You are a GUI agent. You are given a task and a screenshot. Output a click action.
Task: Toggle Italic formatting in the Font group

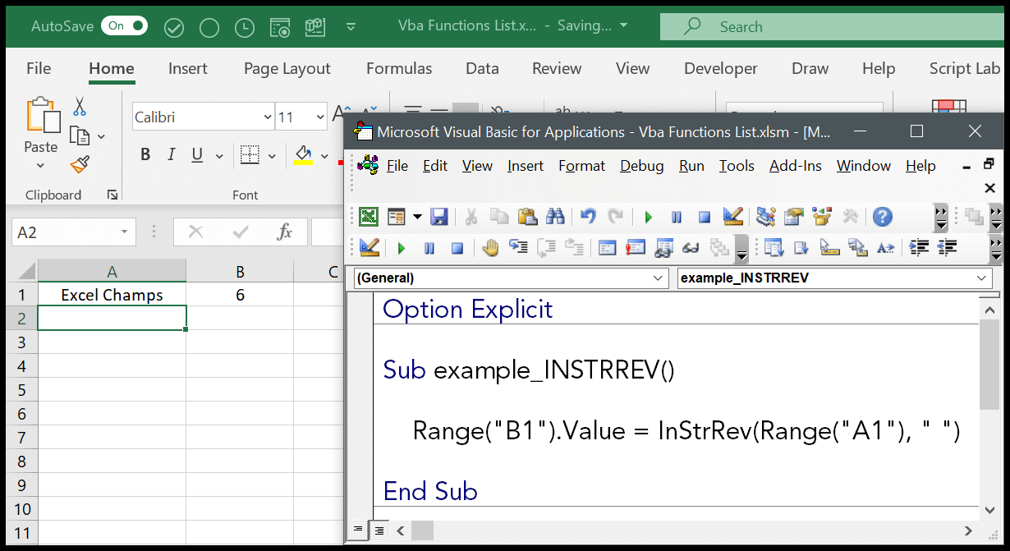[171, 155]
